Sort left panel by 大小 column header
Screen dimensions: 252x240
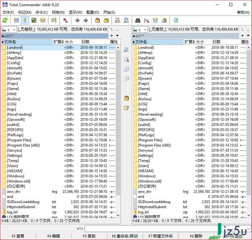point(72,42)
